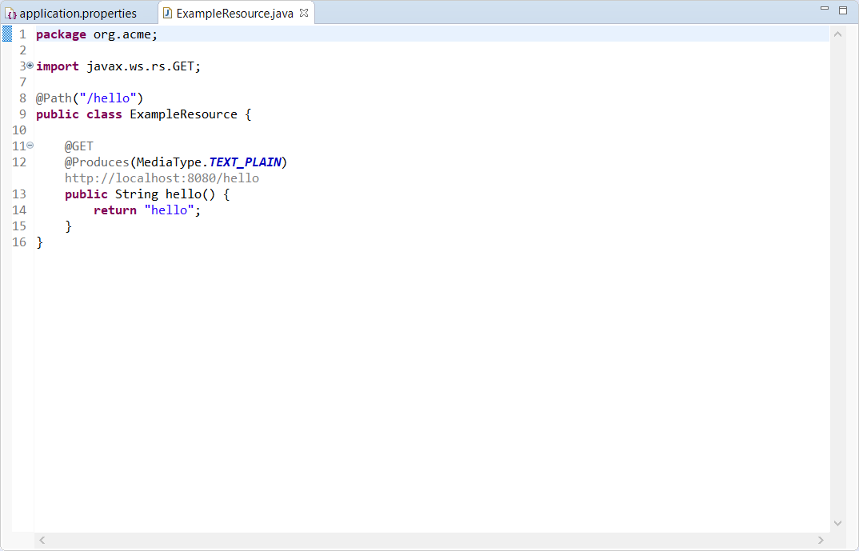
Task: Place cursor on TEXT_PLAIN constant
Action: [245, 162]
